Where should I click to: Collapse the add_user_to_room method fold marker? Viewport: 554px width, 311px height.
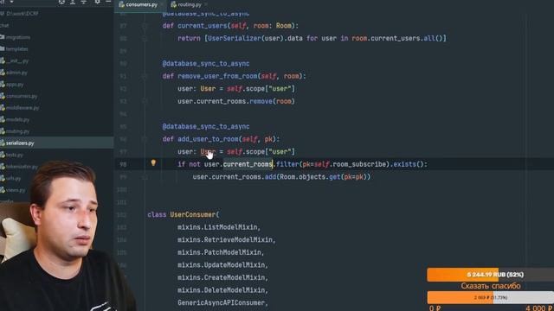(145, 139)
